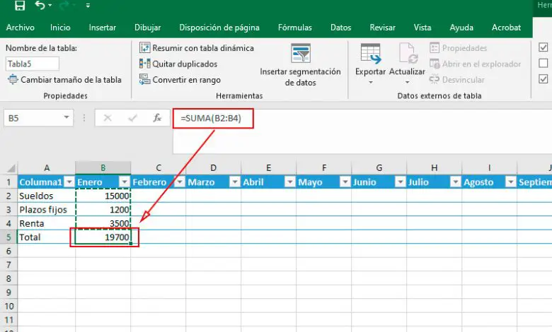Click the Cancel X icon in formula bar
Screen dimensions: 552x332
click(x=108, y=118)
